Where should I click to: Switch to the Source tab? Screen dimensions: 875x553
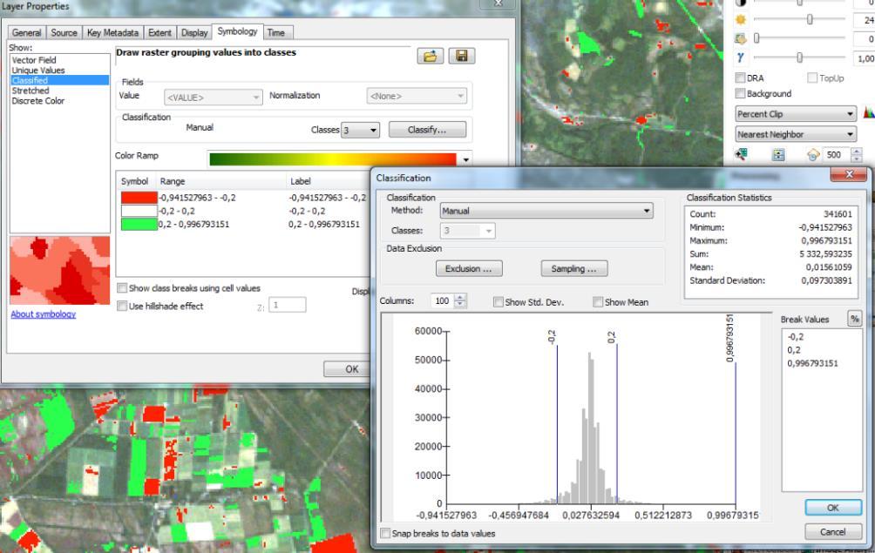click(64, 32)
